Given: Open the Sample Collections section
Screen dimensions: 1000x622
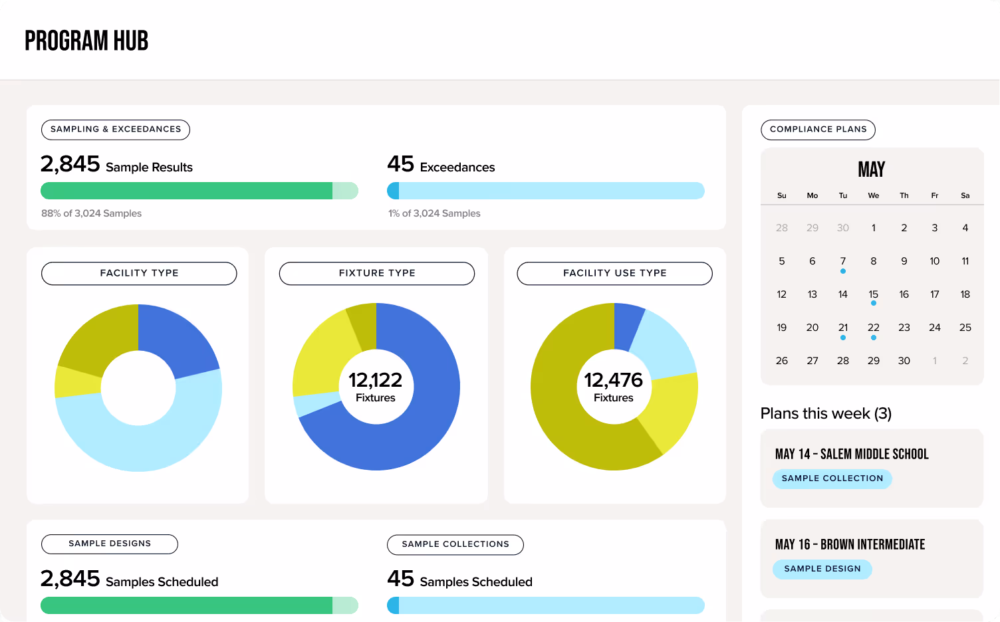Looking at the screenshot, I should [455, 544].
